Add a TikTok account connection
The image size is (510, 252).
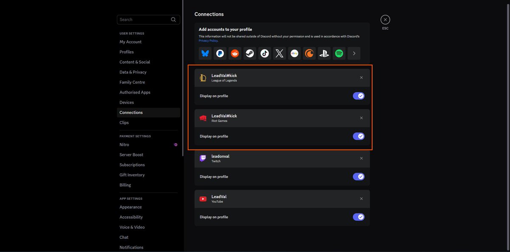(265, 54)
